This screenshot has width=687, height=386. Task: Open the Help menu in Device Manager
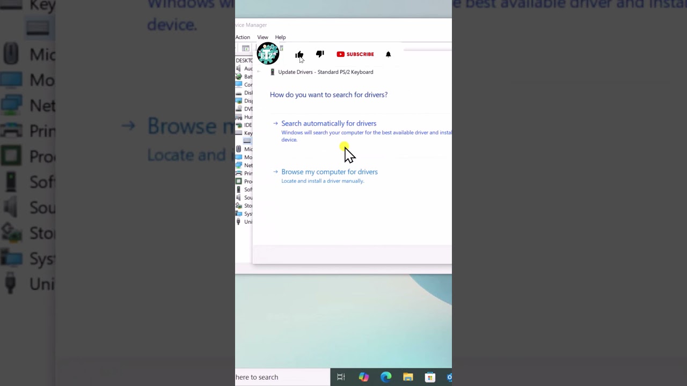tap(280, 37)
